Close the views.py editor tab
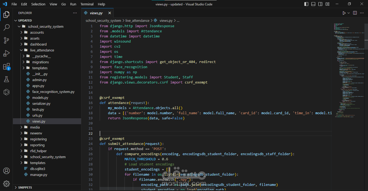 (x=110, y=13)
